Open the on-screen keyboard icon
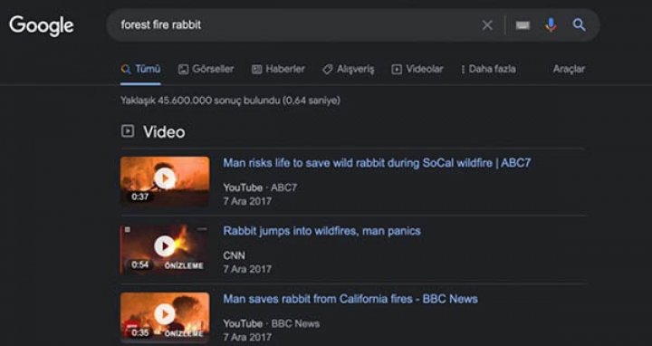Screen dimensions: 652x346 (523, 25)
